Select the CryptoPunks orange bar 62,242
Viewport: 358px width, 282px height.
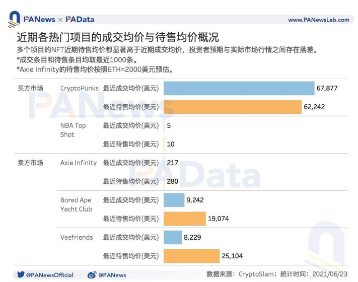point(233,107)
